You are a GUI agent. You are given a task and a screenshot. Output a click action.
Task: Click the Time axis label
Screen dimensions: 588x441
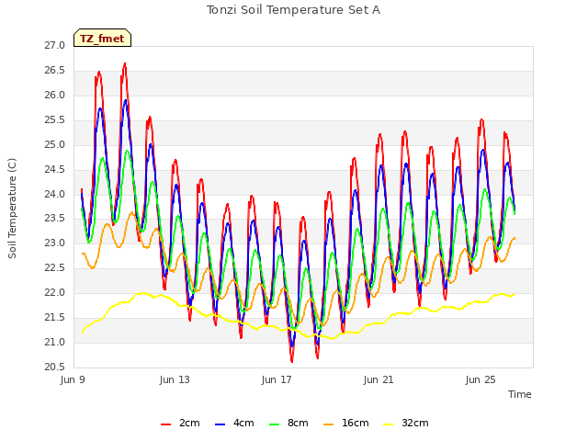(520, 394)
